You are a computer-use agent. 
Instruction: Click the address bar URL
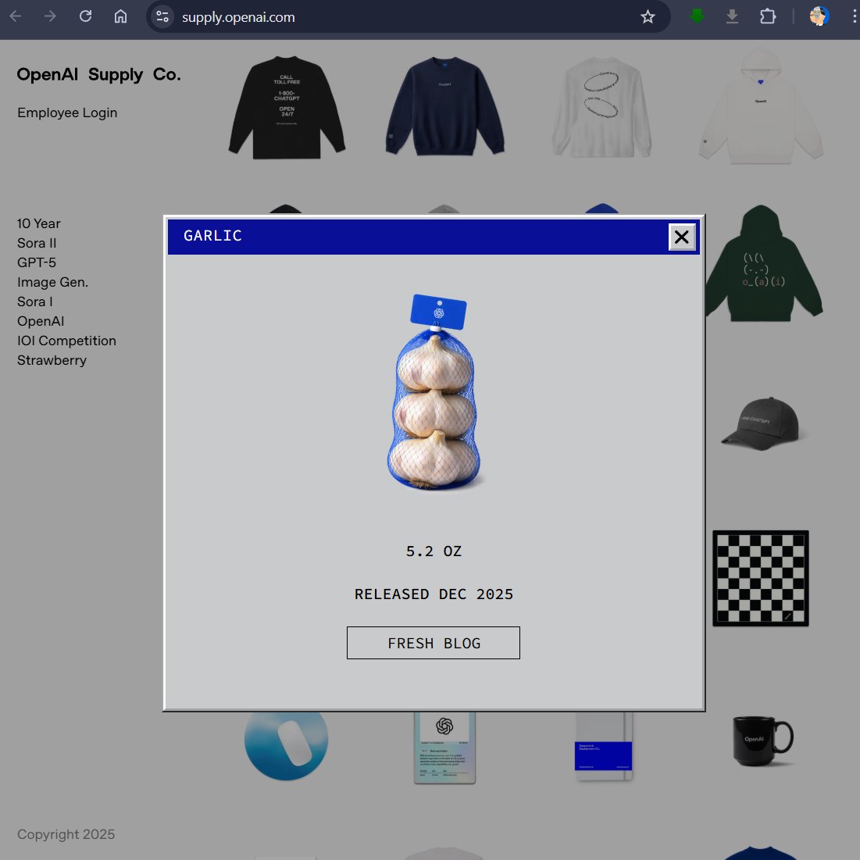pyautogui.click(x=238, y=17)
